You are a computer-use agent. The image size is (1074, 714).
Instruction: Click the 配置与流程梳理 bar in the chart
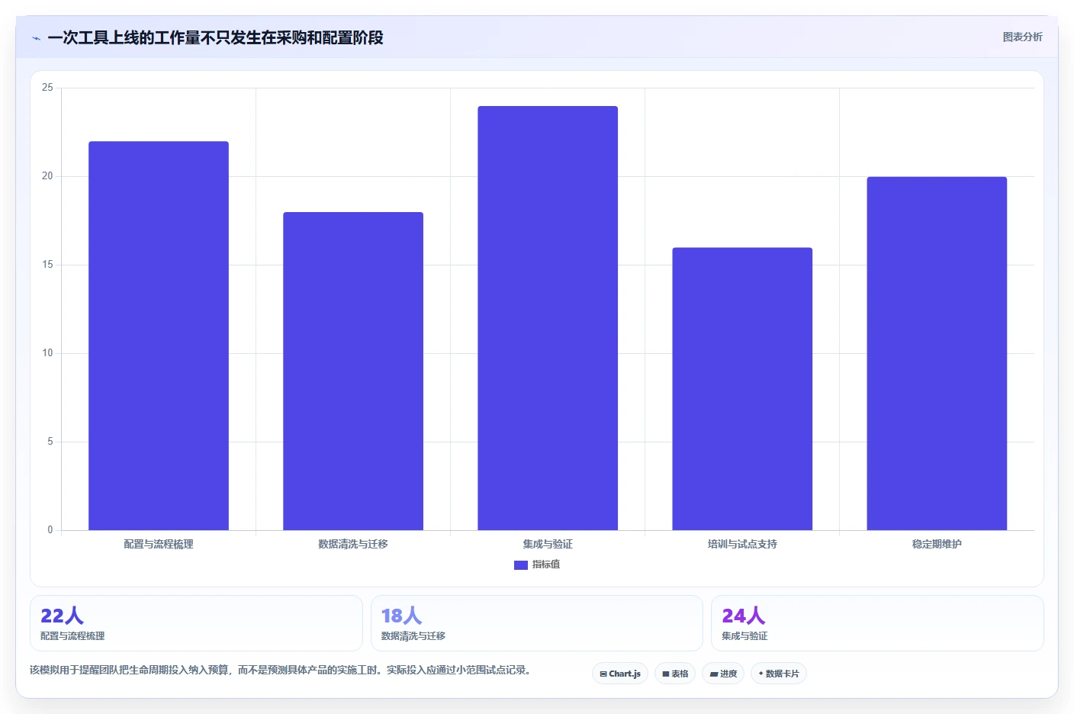pyautogui.click(x=159, y=336)
